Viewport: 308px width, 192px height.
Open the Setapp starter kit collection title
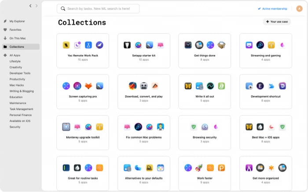click(144, 56)
